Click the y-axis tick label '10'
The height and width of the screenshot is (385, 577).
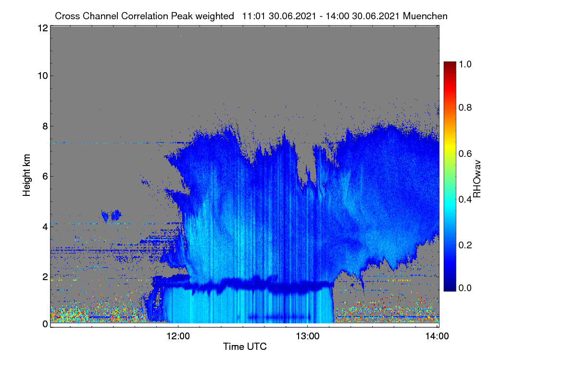pyautogui.click(x=42, y=76)
